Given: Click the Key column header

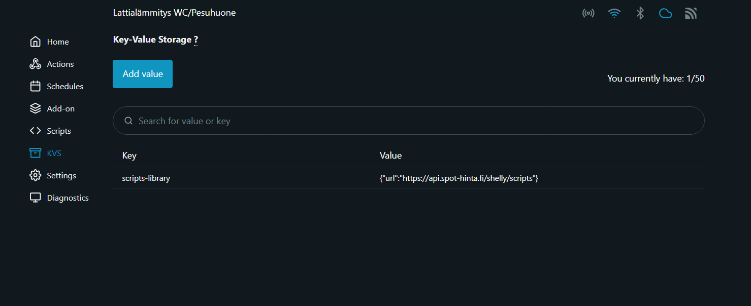Looking at the screenshot, I should (129, 156).
